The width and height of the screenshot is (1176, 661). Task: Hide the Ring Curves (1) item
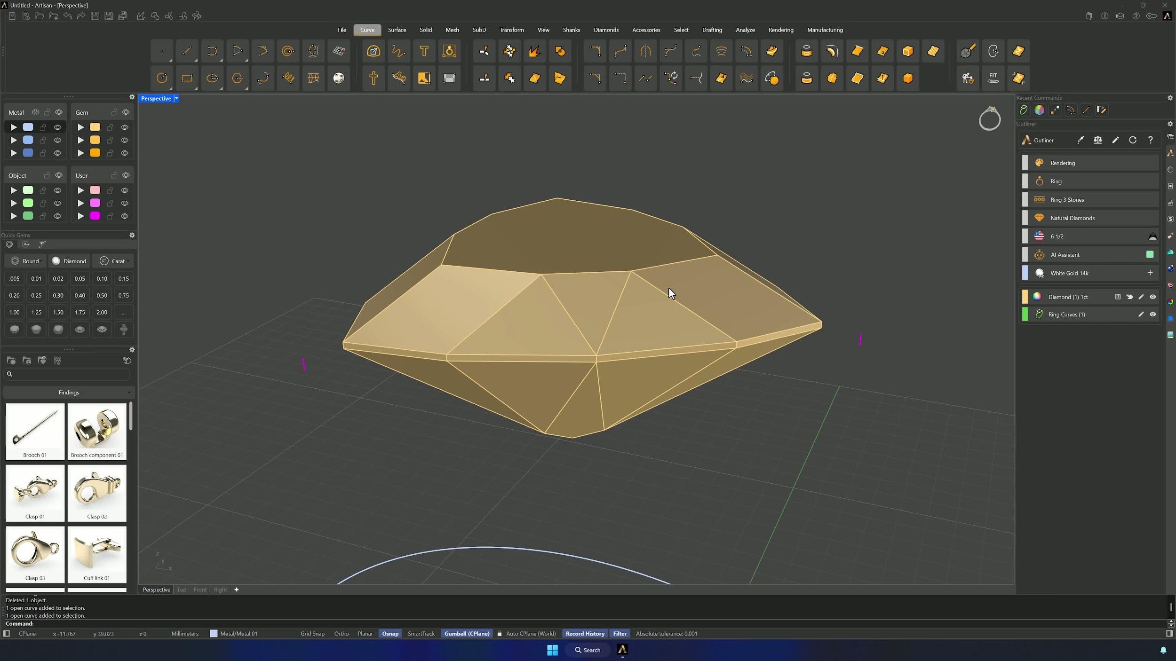[x=1152, y=315]
